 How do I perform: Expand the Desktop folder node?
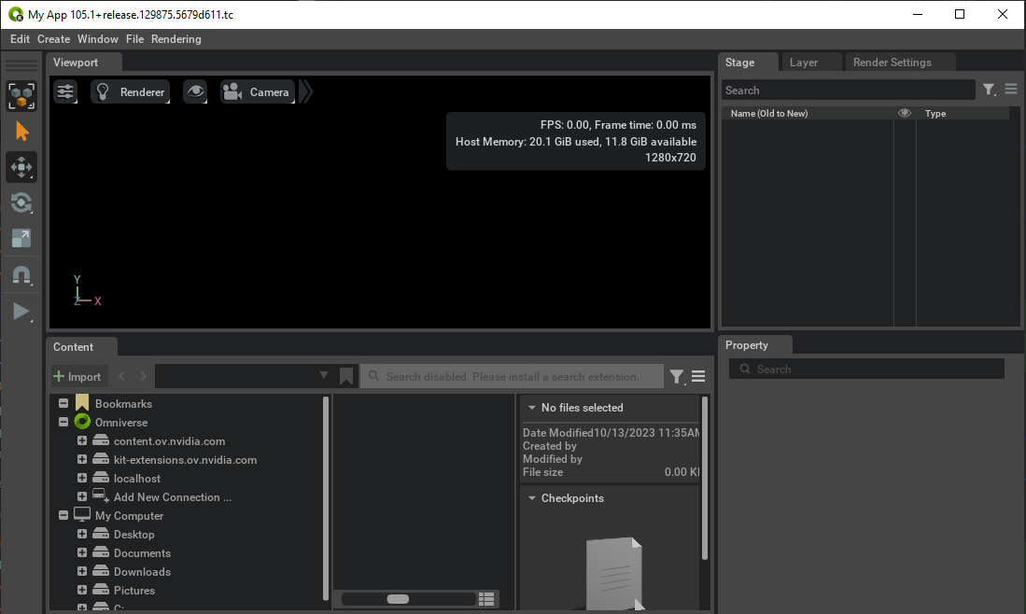(82, 534)
